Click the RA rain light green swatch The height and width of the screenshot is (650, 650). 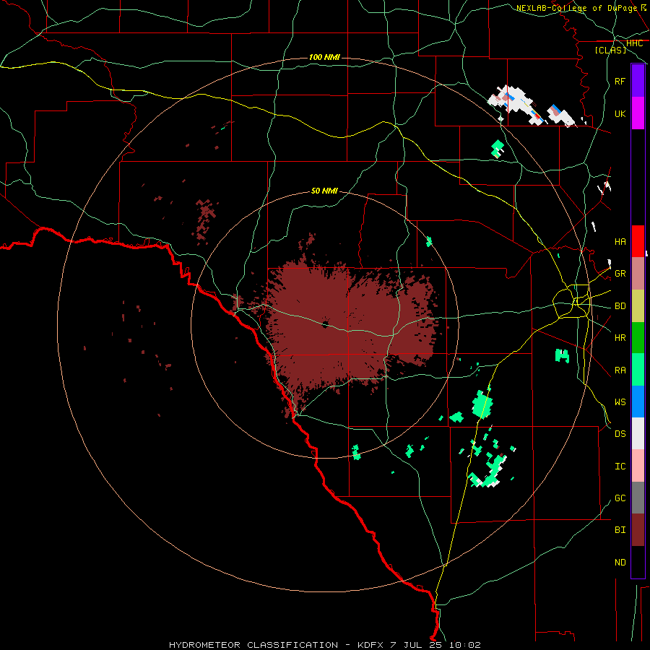pos(638,370)
